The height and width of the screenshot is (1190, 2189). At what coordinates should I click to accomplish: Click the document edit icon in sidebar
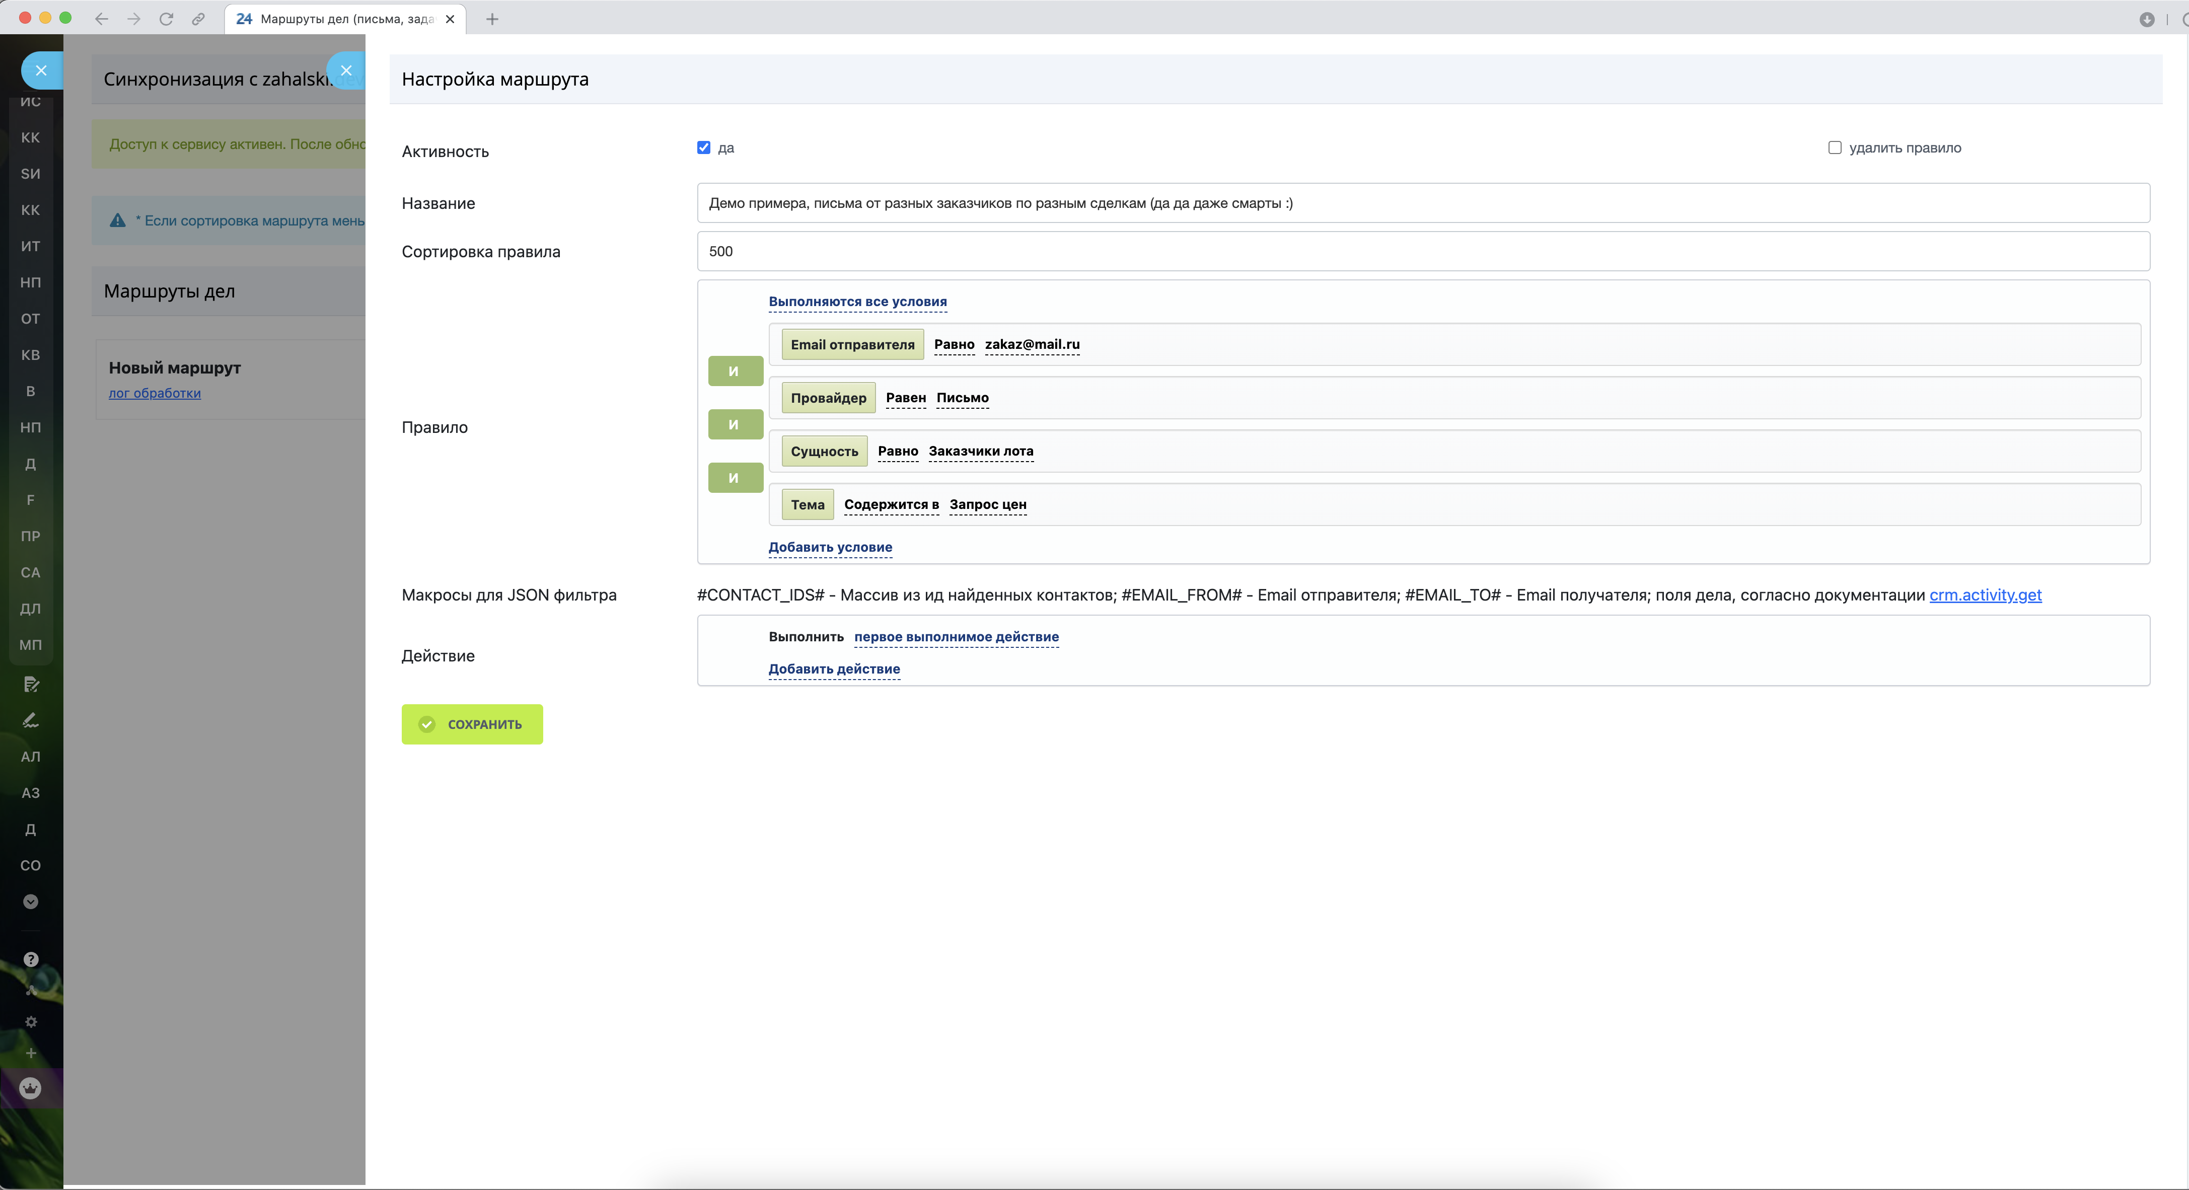pos(31,684)
